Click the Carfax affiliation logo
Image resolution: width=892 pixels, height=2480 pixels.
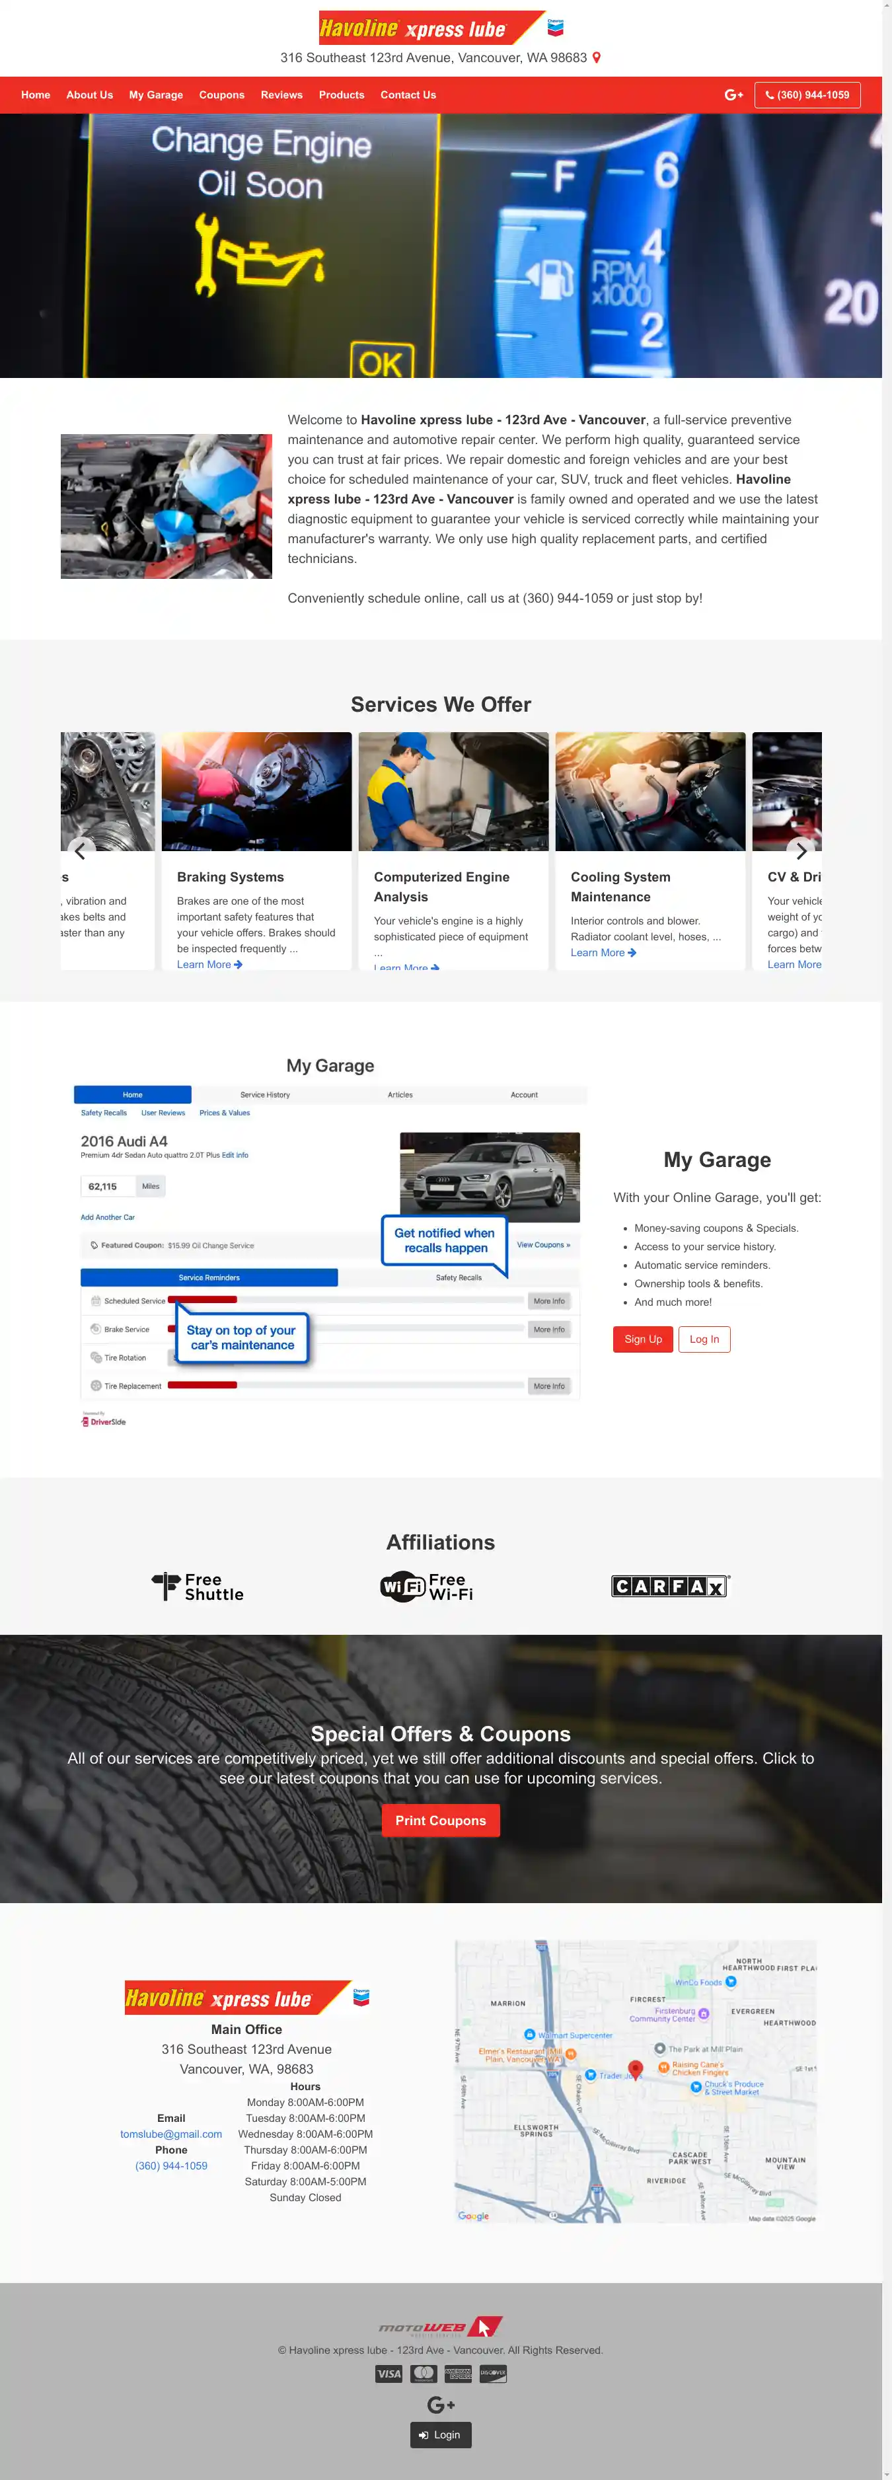pyautogui.click(x=671, y=1586)
